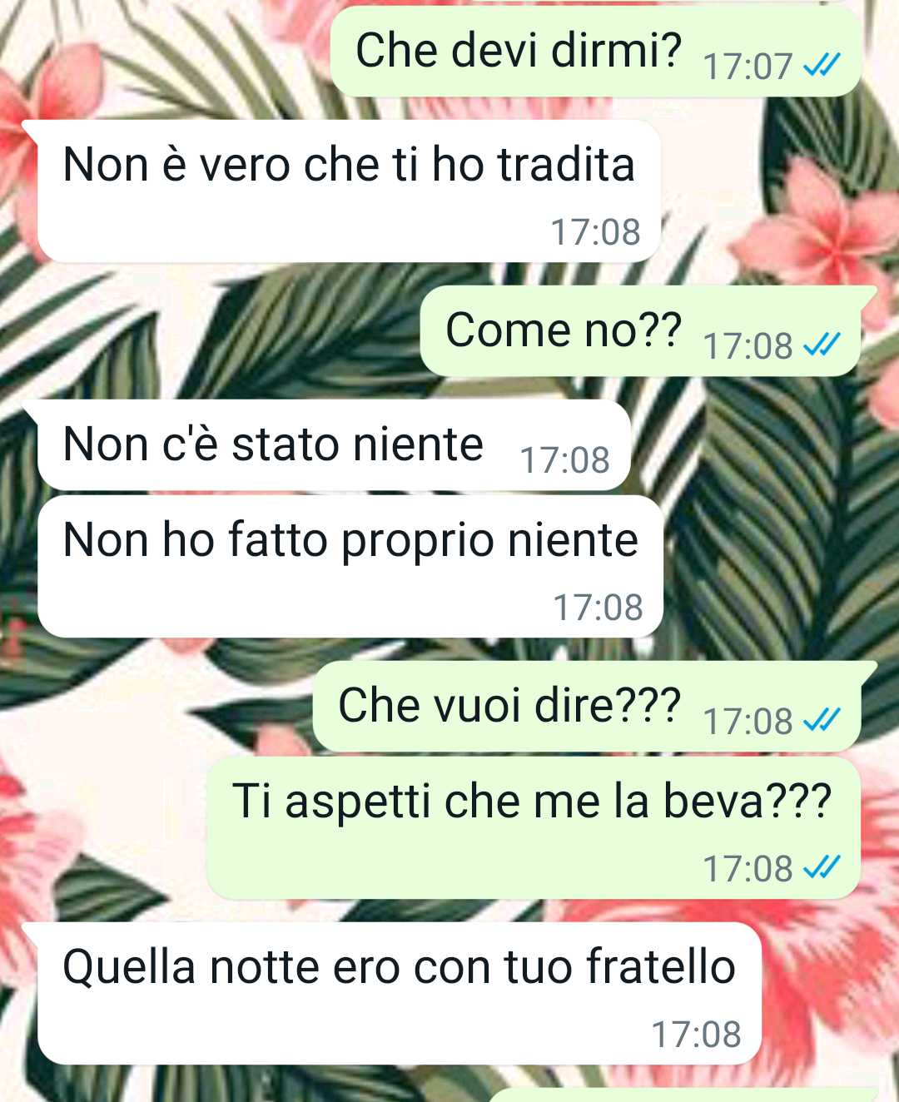The width and height of the screenshot is (899, 1102).
Task: Tap the 17:08 timestamp under 'Quella notte ero con tuo fratello'
Action: [x=696, y=1034]
